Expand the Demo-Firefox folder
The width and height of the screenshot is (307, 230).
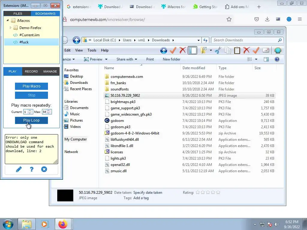(10, 28)
